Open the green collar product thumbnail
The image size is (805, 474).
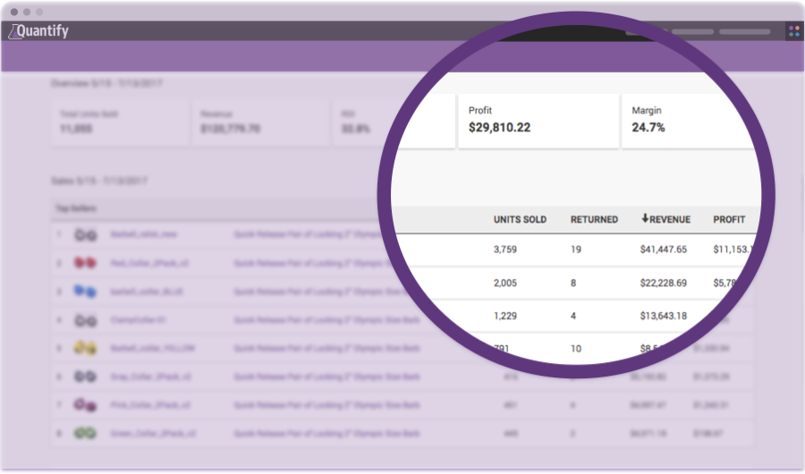click(x=85, y=434)
